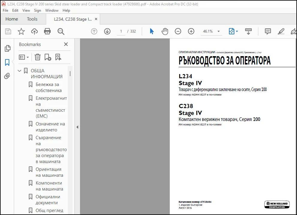Click the page number input field
This screenshot has width=297, height=215.
(x=121, y=31)
